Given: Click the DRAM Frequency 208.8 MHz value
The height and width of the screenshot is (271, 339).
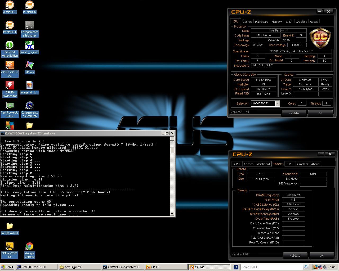Looking at the screenshot, I should [x=293, y=195].
